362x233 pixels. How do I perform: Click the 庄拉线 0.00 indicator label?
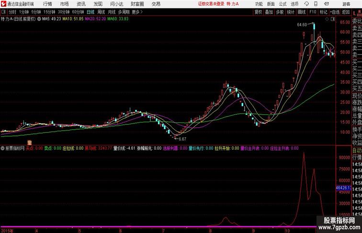pos(73,148)
